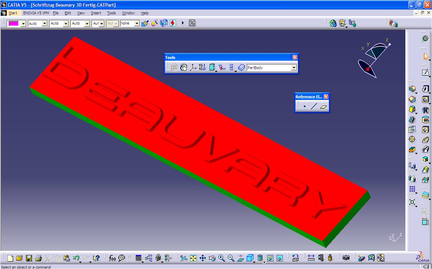Toggle Create Datum mode
432x269 pixels.
222,68
